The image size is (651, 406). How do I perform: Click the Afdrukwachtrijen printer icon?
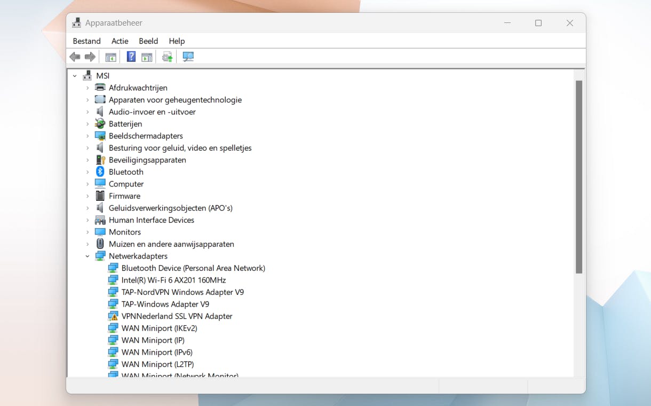tap(100, 88)
